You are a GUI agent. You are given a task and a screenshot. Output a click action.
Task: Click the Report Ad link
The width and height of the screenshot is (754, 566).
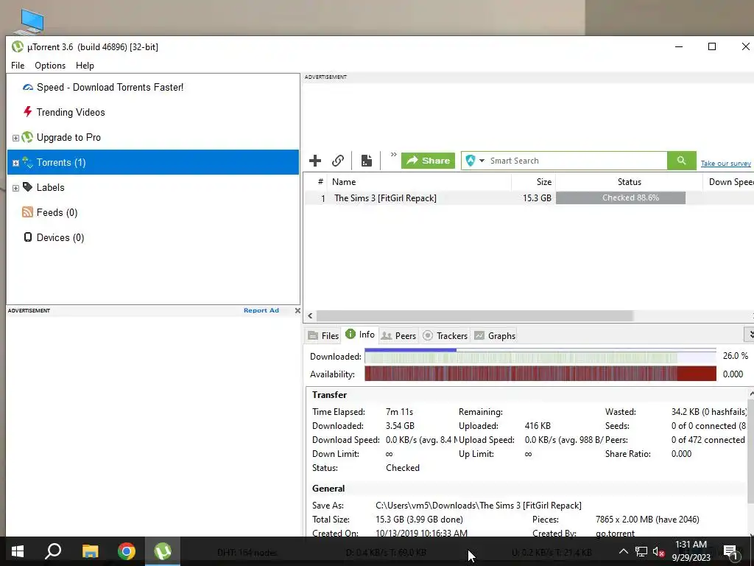261,310
